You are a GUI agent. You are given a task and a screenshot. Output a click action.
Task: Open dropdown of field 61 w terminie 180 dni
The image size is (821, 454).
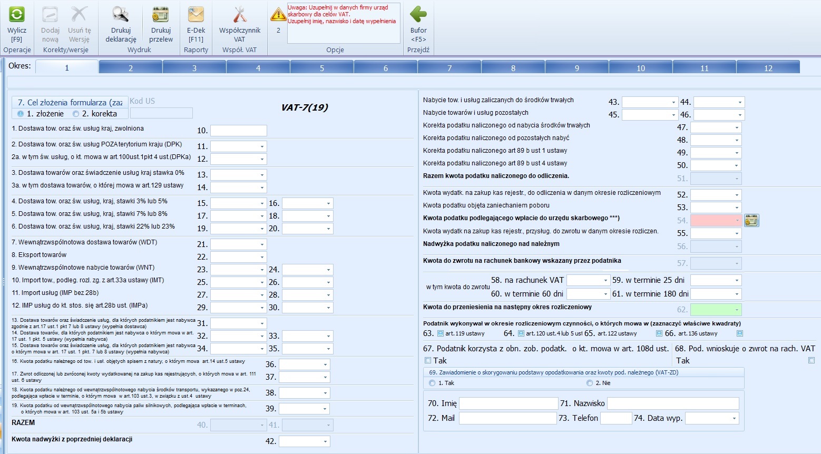(x=737, y=294)
